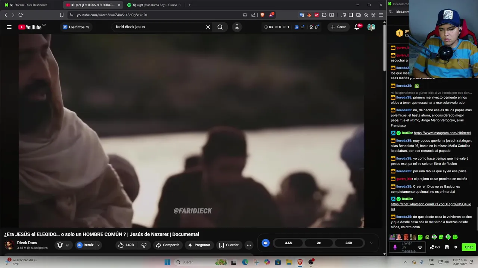Open the browser main hamburger menu
The image size is (478, 268).
point(381,15)
